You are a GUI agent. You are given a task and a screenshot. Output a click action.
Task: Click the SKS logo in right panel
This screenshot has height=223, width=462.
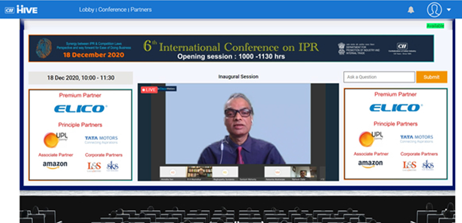(x=428, y=165)
